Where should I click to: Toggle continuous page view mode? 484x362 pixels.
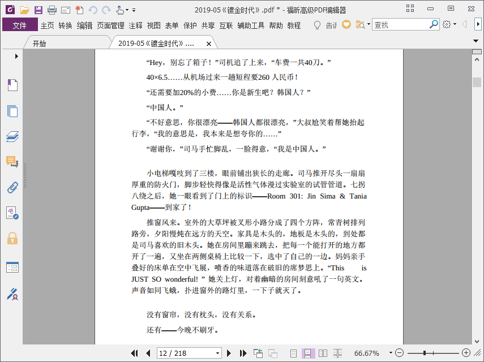pos(308,353)
